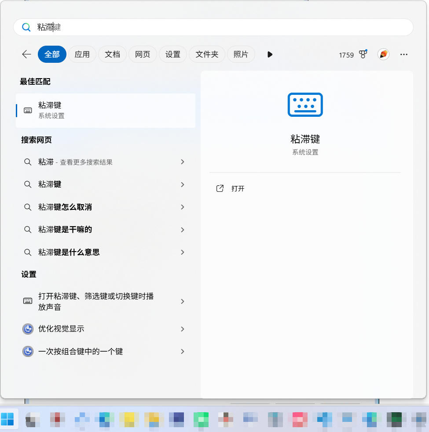Select the 全部 filter tab
Screen dimensions: 429x432
point(52,54)
